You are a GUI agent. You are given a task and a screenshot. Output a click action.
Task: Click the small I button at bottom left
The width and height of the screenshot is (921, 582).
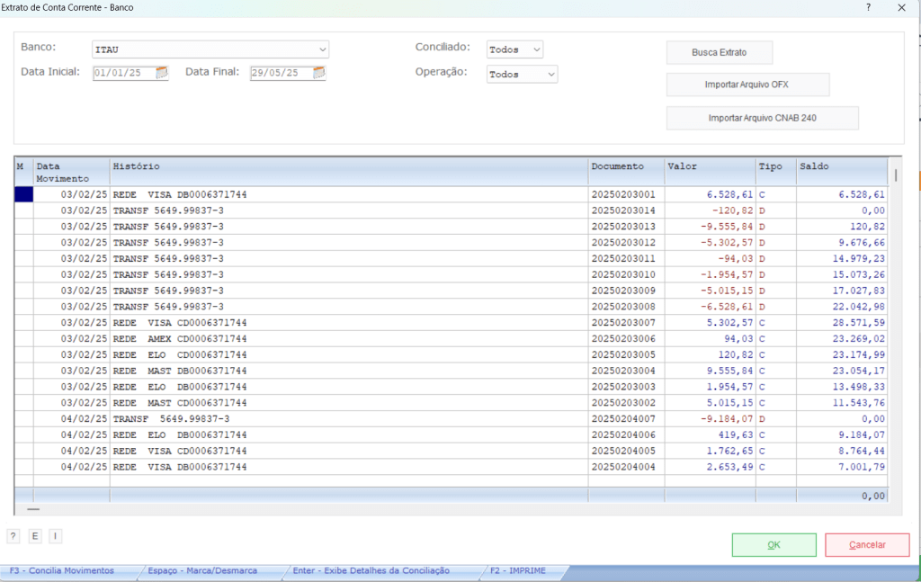55,536
